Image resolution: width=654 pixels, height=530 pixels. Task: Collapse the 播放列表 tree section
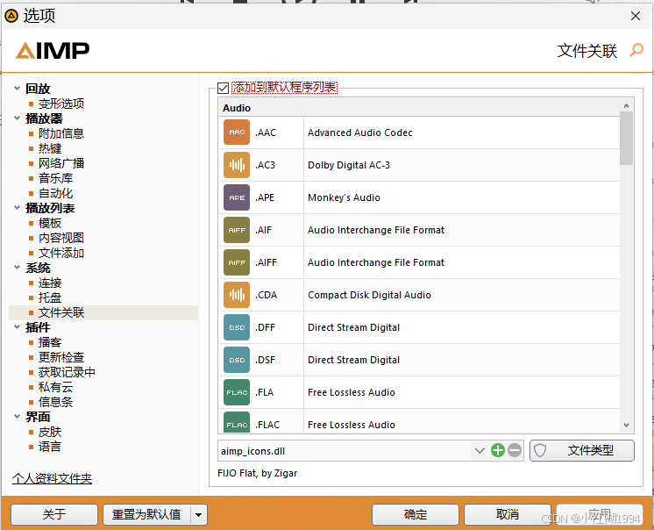pos(18,207)
